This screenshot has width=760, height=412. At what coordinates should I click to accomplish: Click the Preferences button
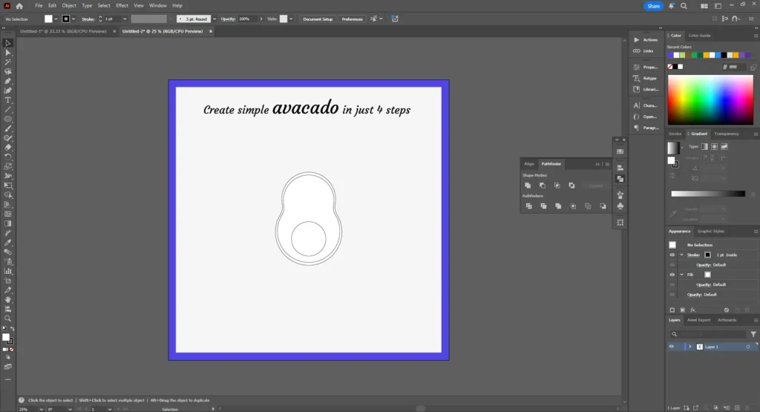(x=352, y=19)
